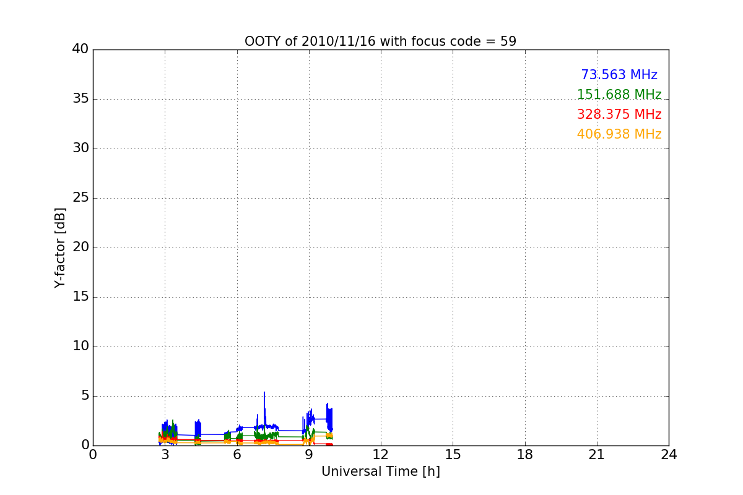The height and width of the screenshot is (495, 743).
Task: Click the y-axis tick label 5
Action: 84,396
